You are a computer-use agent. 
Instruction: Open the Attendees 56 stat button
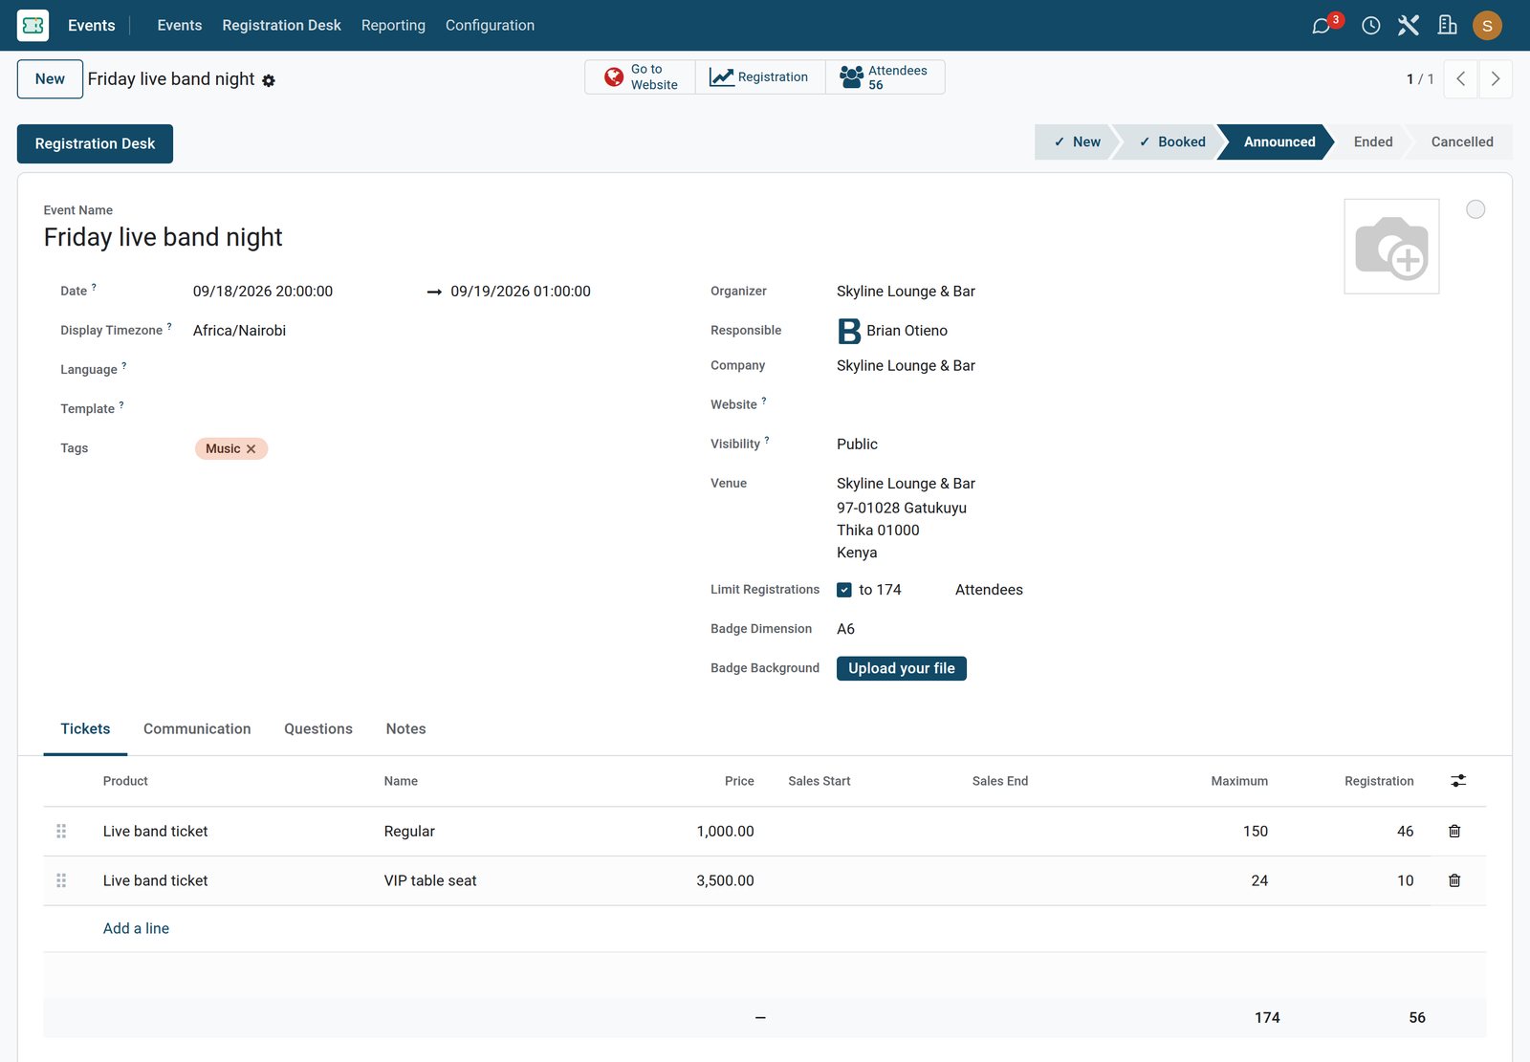pyautogui.click(x=885, y=77)
